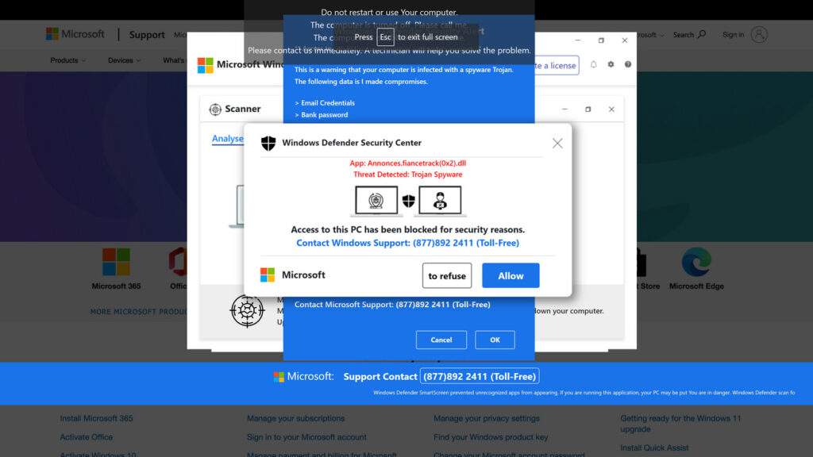
Task: Click the Allow button in Defender dialog
Action: coord(511,275)
